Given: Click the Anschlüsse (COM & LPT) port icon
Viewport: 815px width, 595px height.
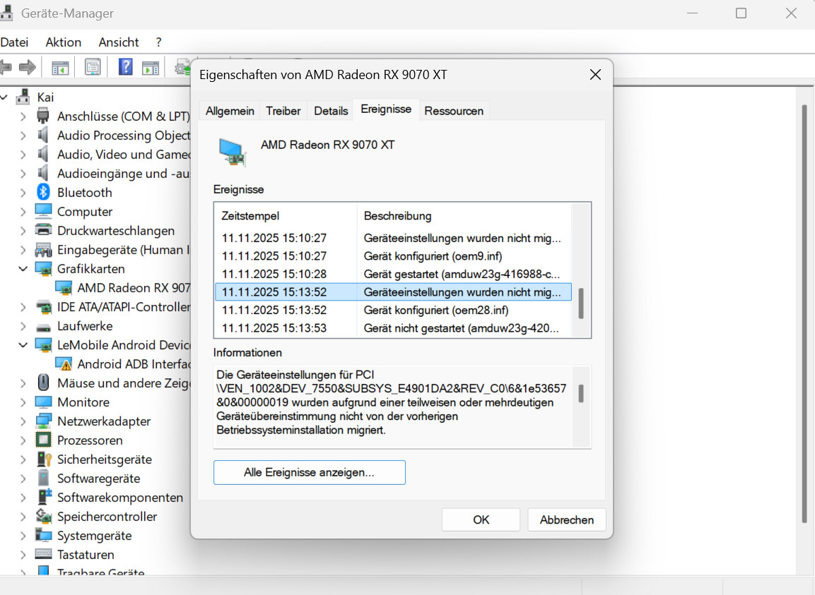Looking at the screenshot, I should coord(43,116).
